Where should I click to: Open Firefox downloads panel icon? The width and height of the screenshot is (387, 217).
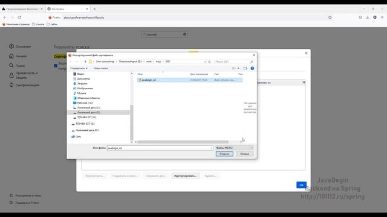click(x=368, y=17)
